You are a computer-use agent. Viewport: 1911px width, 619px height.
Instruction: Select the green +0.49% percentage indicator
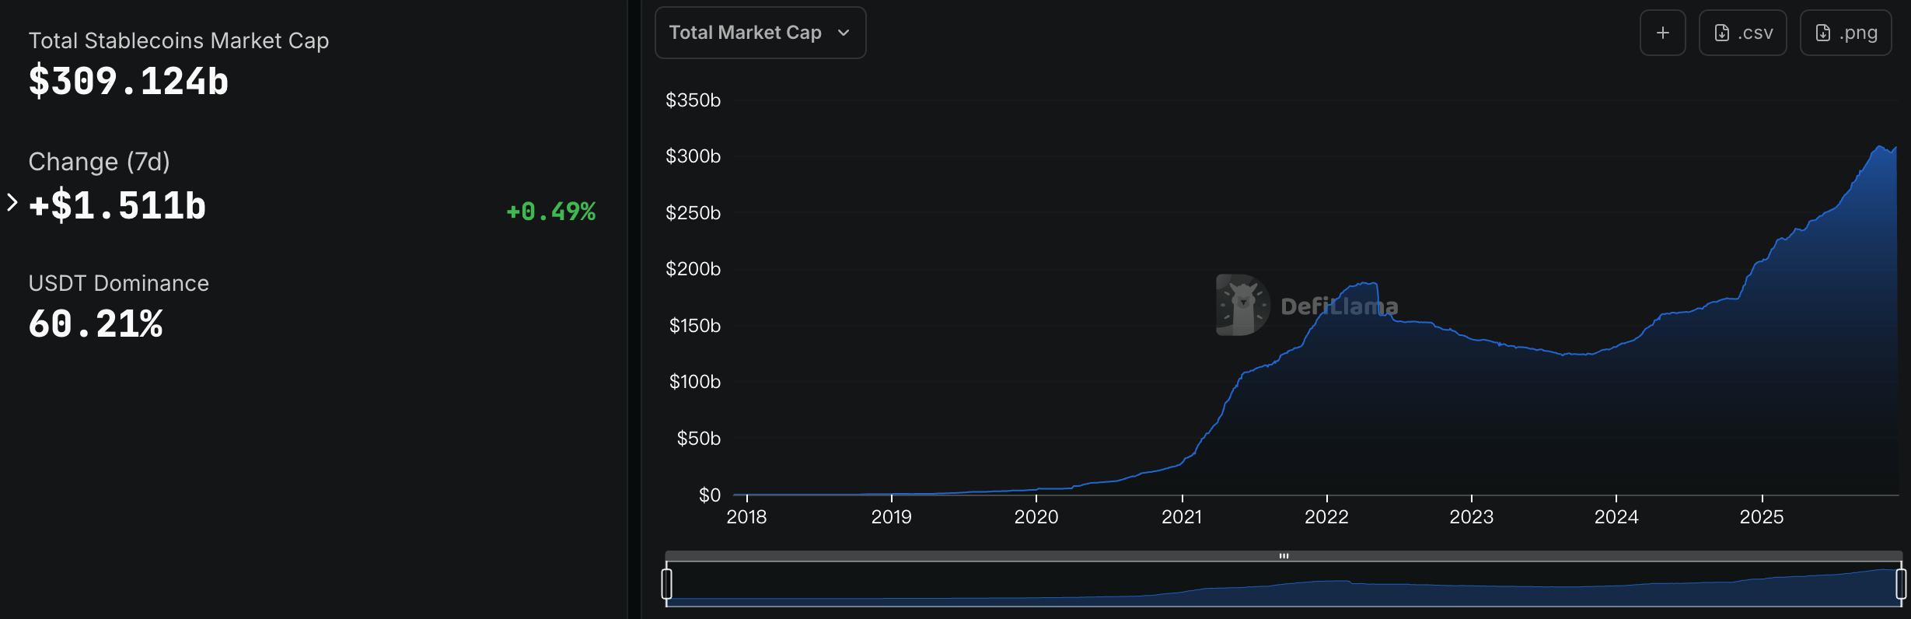coord(550,211)
